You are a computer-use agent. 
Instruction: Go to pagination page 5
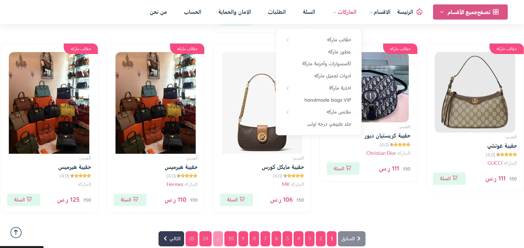tap(287, 239)
